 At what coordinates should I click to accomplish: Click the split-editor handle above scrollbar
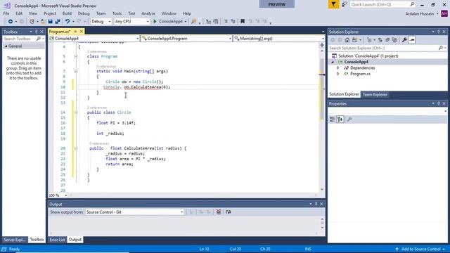(x=322, y=45)
